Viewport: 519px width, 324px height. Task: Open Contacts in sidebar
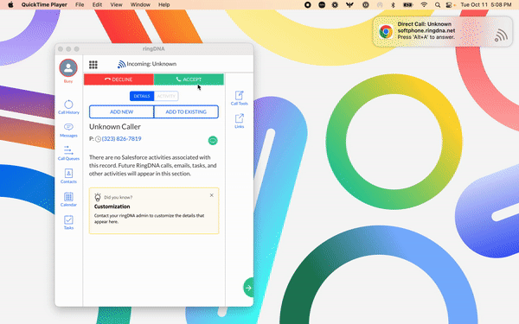click(x=68, y=176)
